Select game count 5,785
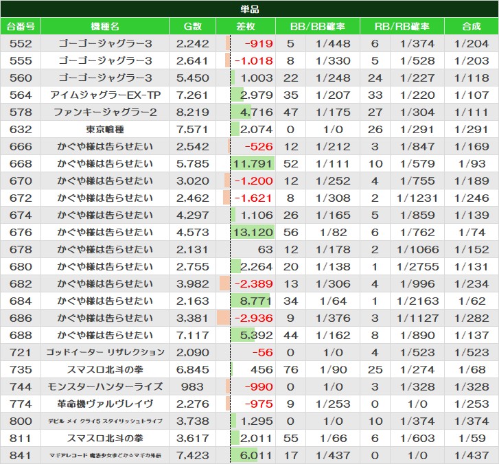The height and width of the screenshot is (464, 499). [x=193, y=164]
